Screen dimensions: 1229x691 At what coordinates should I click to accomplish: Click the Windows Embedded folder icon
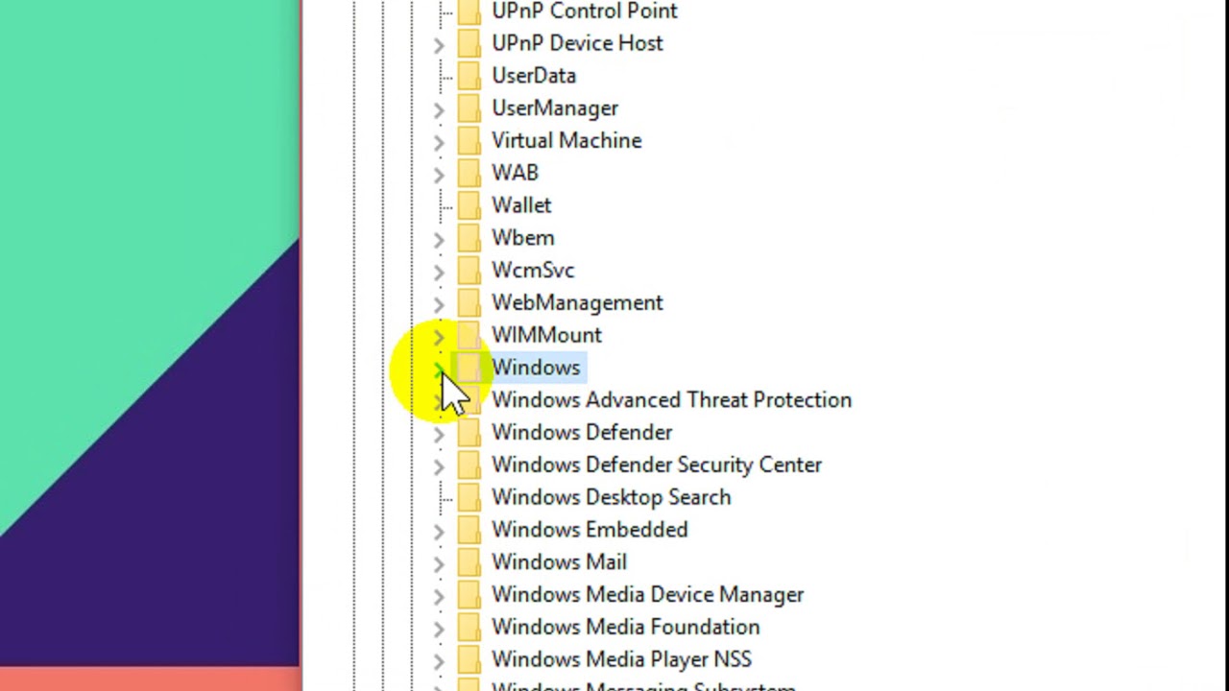(x=469, y=530)
